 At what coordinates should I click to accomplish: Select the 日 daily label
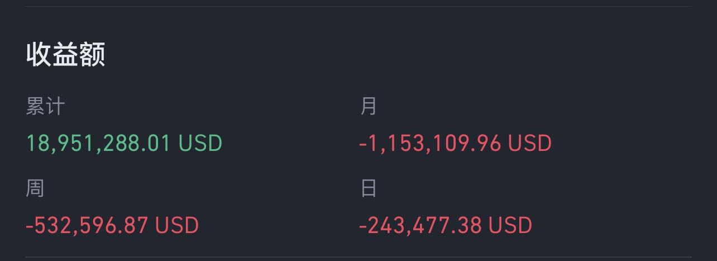click(369, 188)
